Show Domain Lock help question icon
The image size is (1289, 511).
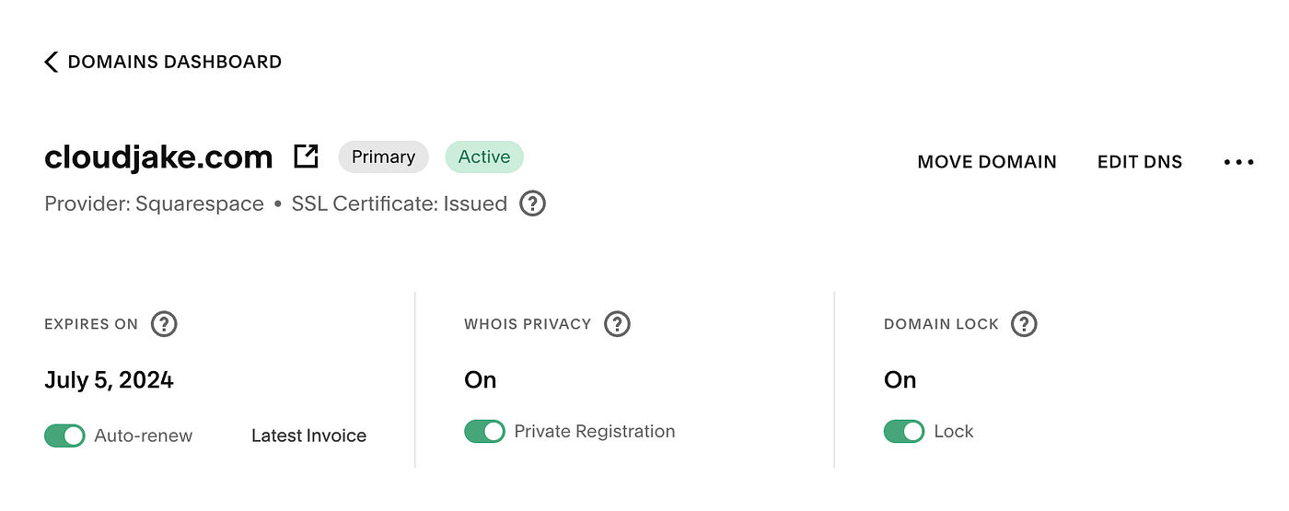point(1024,324)
